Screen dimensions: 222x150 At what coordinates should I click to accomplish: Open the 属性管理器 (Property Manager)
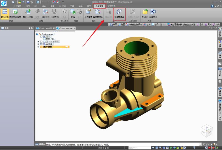[98, 13]
